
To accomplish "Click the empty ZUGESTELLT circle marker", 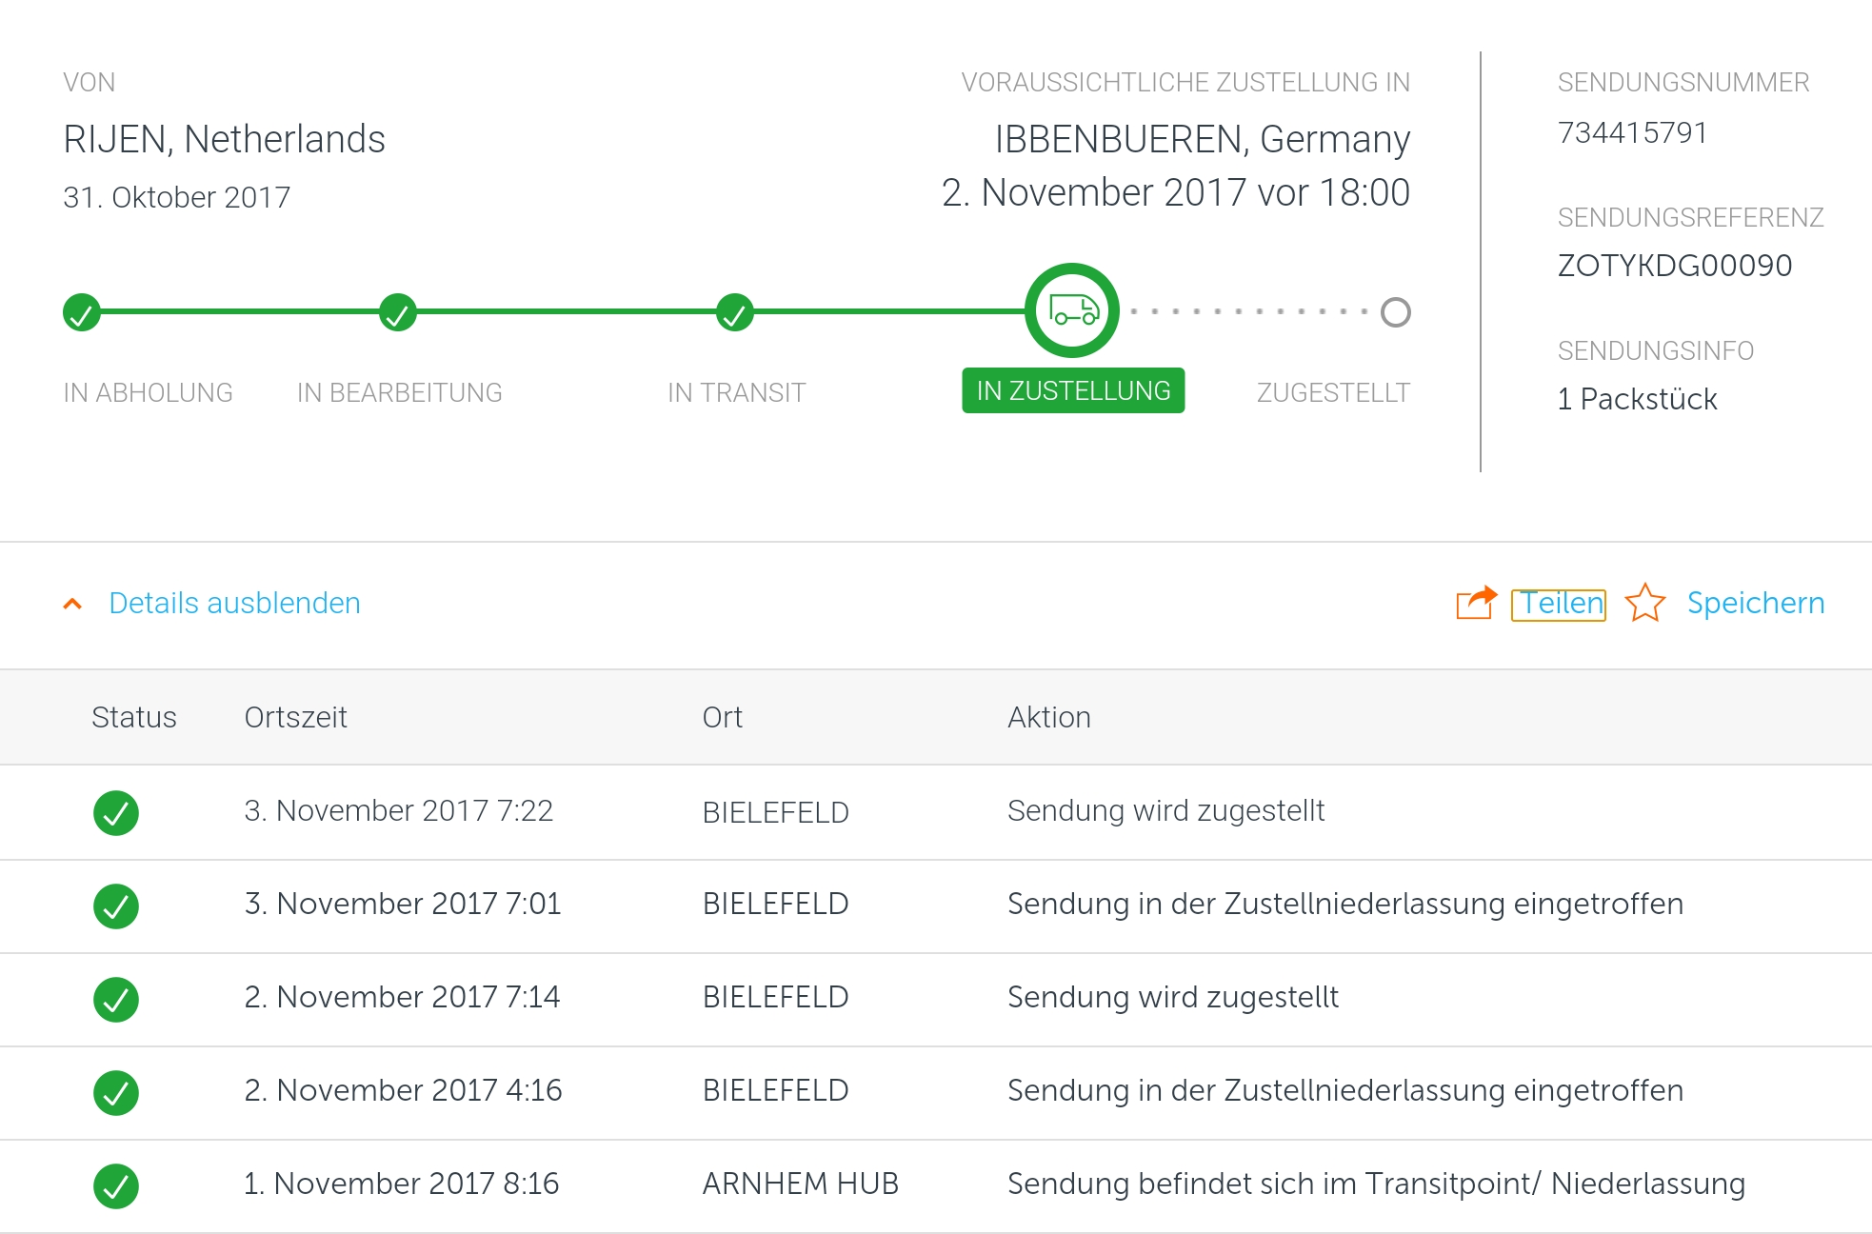I will coord(1395,312).
